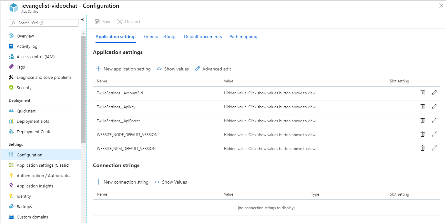
Task: Click the Activity log icon
Action: (x=11, y=46)
